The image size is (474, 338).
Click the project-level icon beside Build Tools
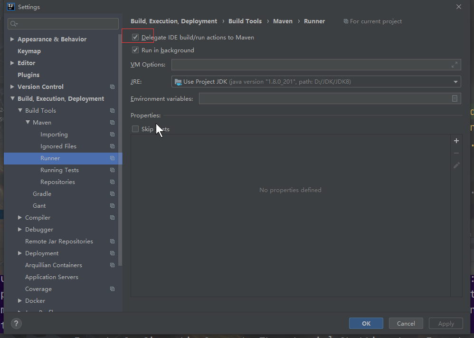(x=113, y=111)
